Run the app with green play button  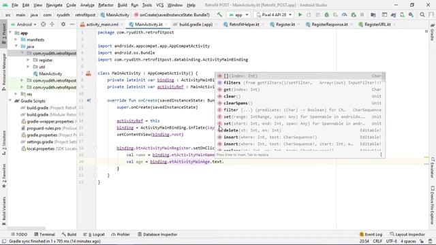click(300, 15)
